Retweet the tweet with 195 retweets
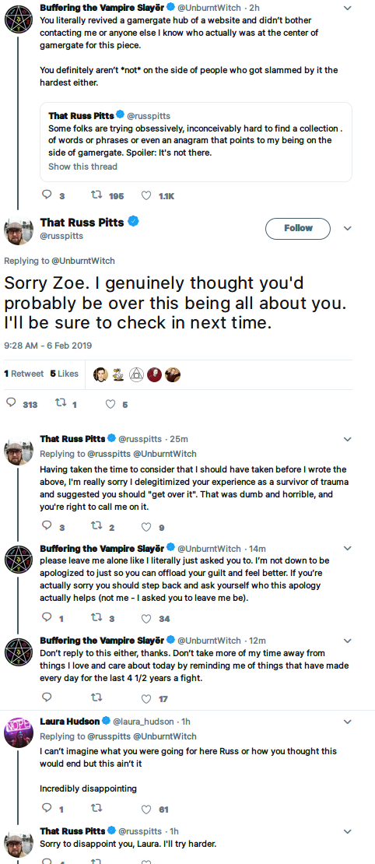The width and height of the screenshot is (375, 864). click(96, 195)
